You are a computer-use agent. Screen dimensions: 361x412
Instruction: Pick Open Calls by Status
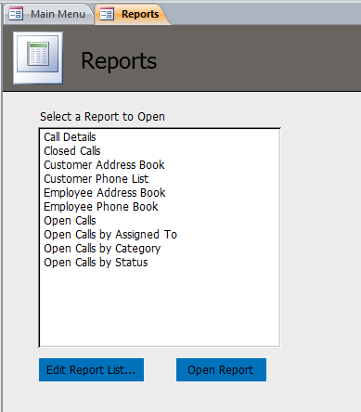click(x=160, y=263)
